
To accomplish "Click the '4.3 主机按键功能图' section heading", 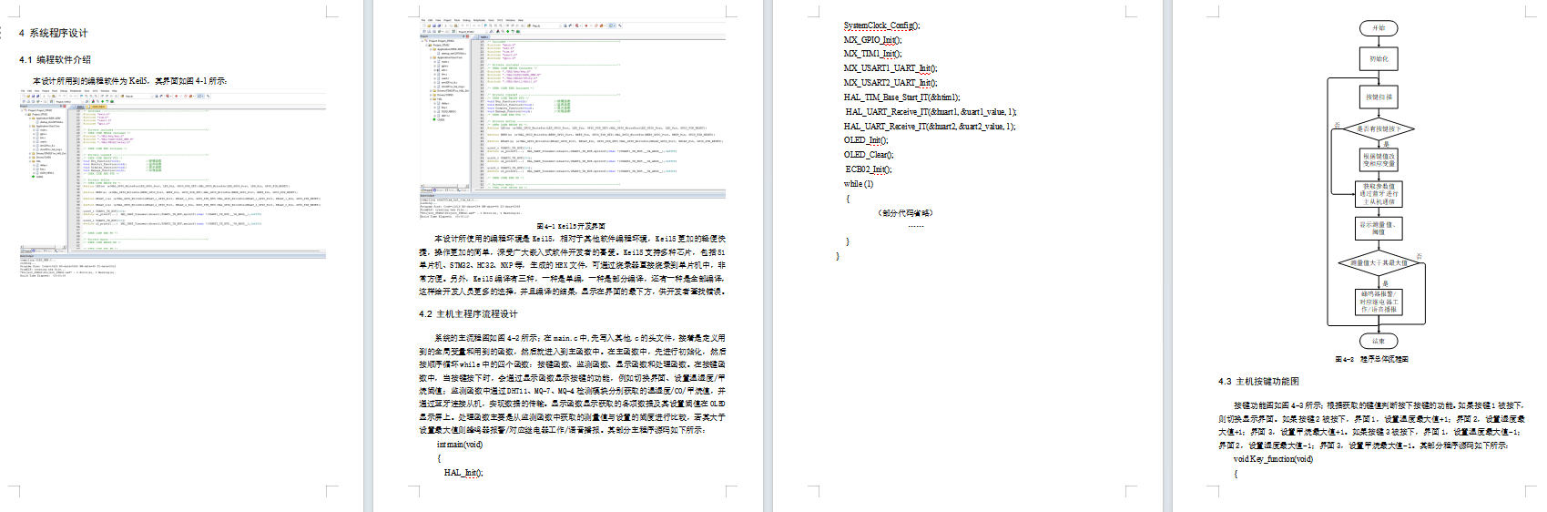I will coord(1258,382).
